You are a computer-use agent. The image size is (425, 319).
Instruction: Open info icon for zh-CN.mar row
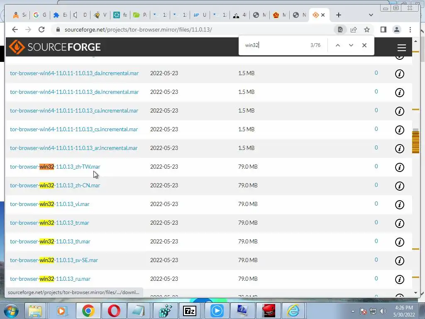click(400, 186)
